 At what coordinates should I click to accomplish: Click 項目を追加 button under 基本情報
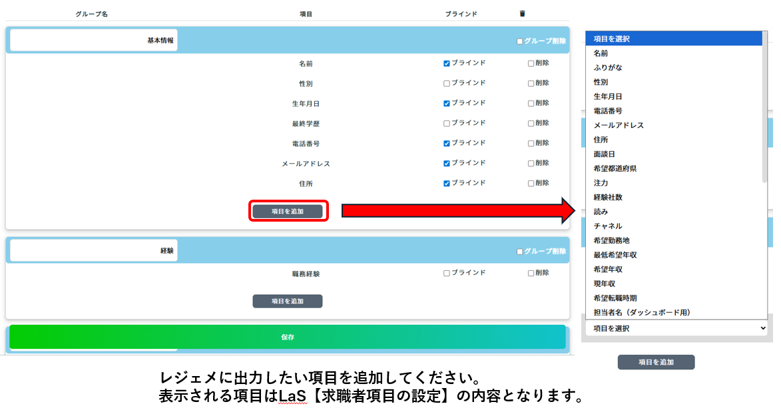coord(288,212)
